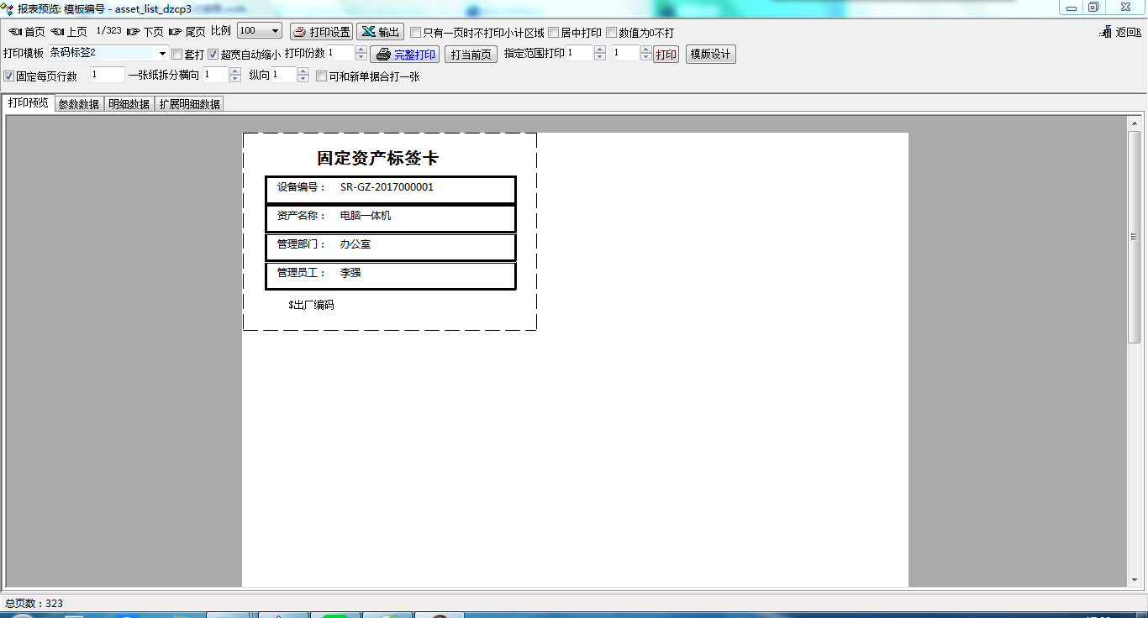Switch to the 参数数据 tab

78,104
